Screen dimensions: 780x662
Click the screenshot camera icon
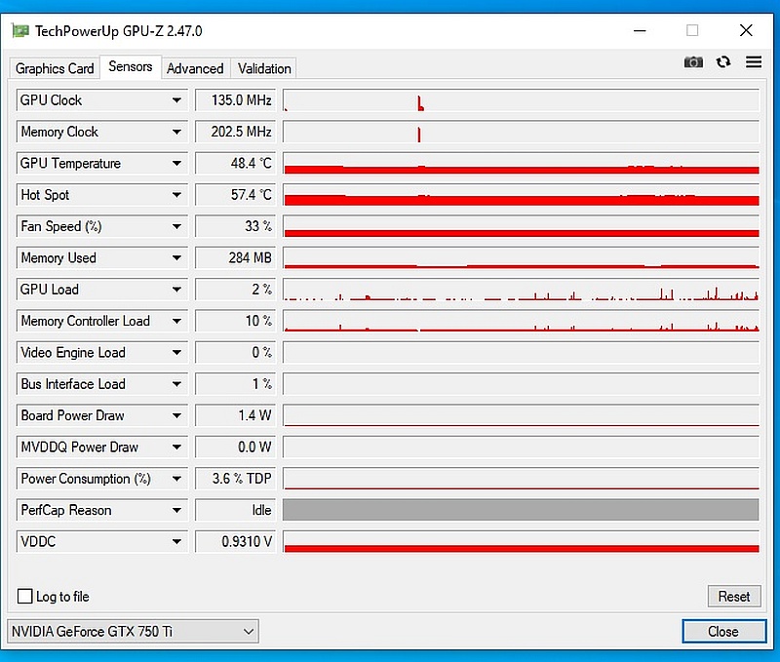click(693, 62)
